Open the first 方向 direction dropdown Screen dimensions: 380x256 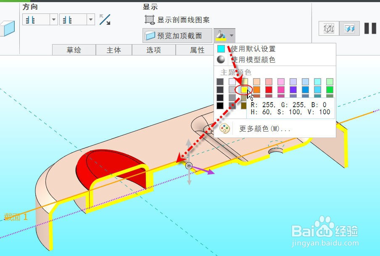tap(54, 19)
